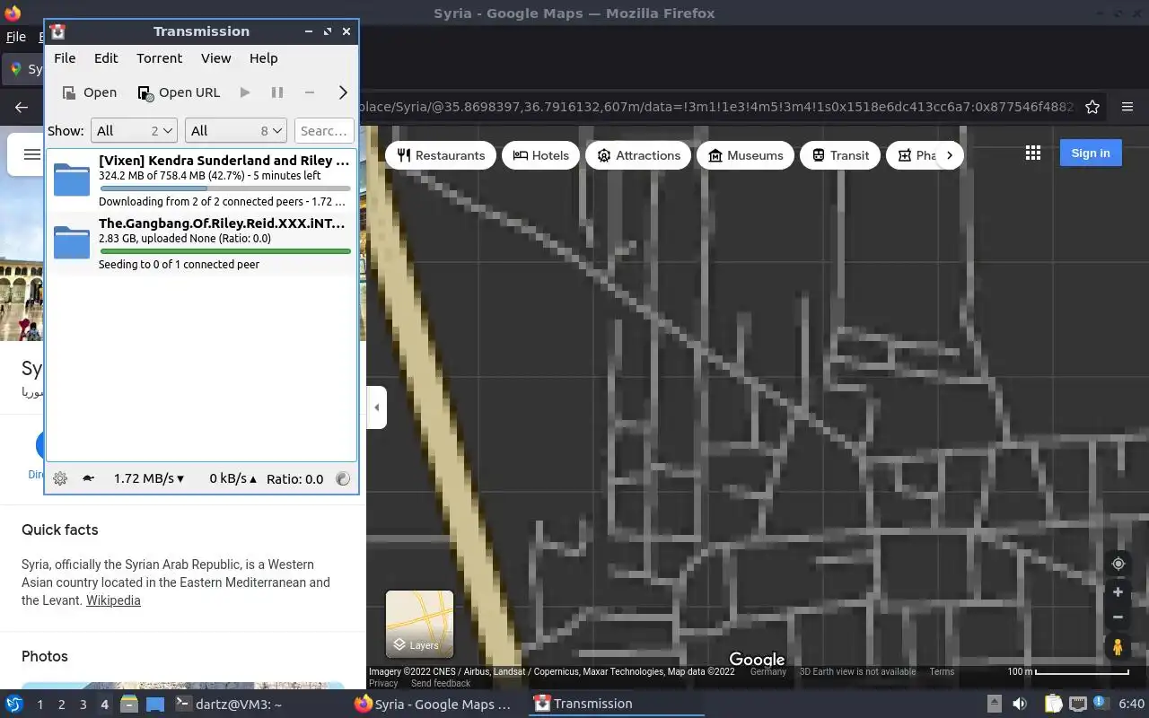Image resolution: width=1149 pixels, height=718 pixels.
Task: Open the Show activity filter dropdown
Action: point(134,131)
